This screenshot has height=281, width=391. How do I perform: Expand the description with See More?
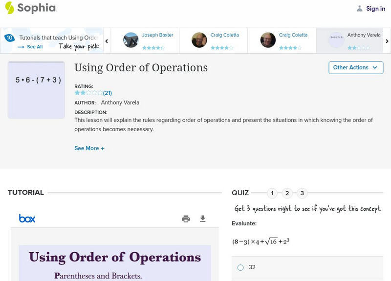pyautogui.click(x=89, y=148)
